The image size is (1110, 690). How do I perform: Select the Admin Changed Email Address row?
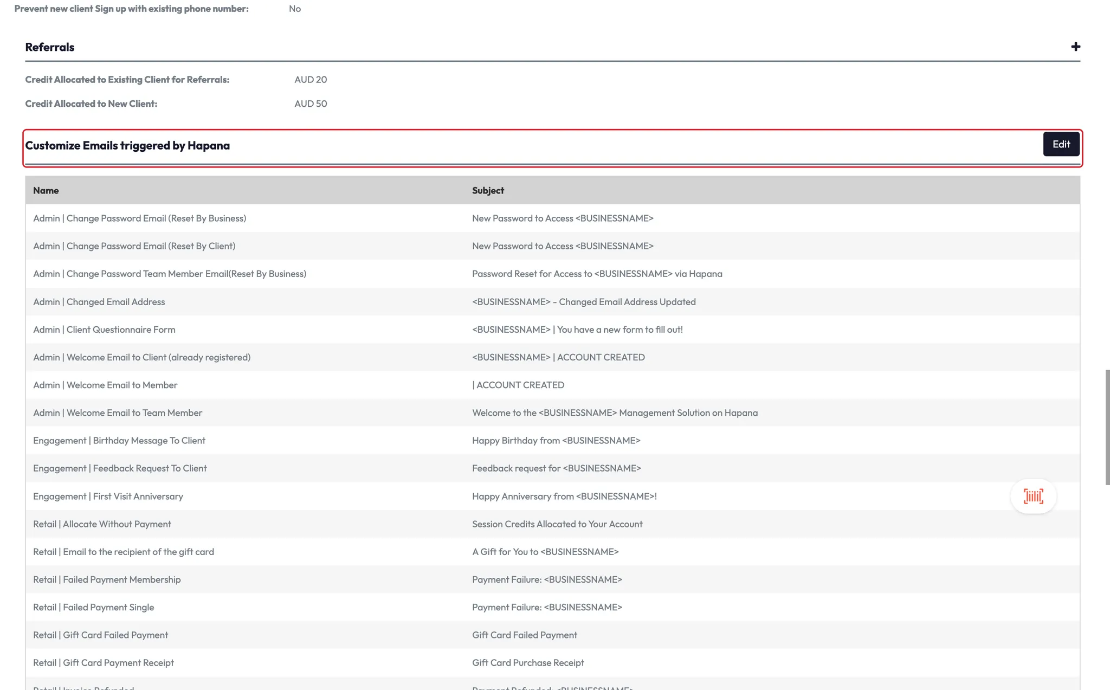pyautogui.click(x=99, y=302)
